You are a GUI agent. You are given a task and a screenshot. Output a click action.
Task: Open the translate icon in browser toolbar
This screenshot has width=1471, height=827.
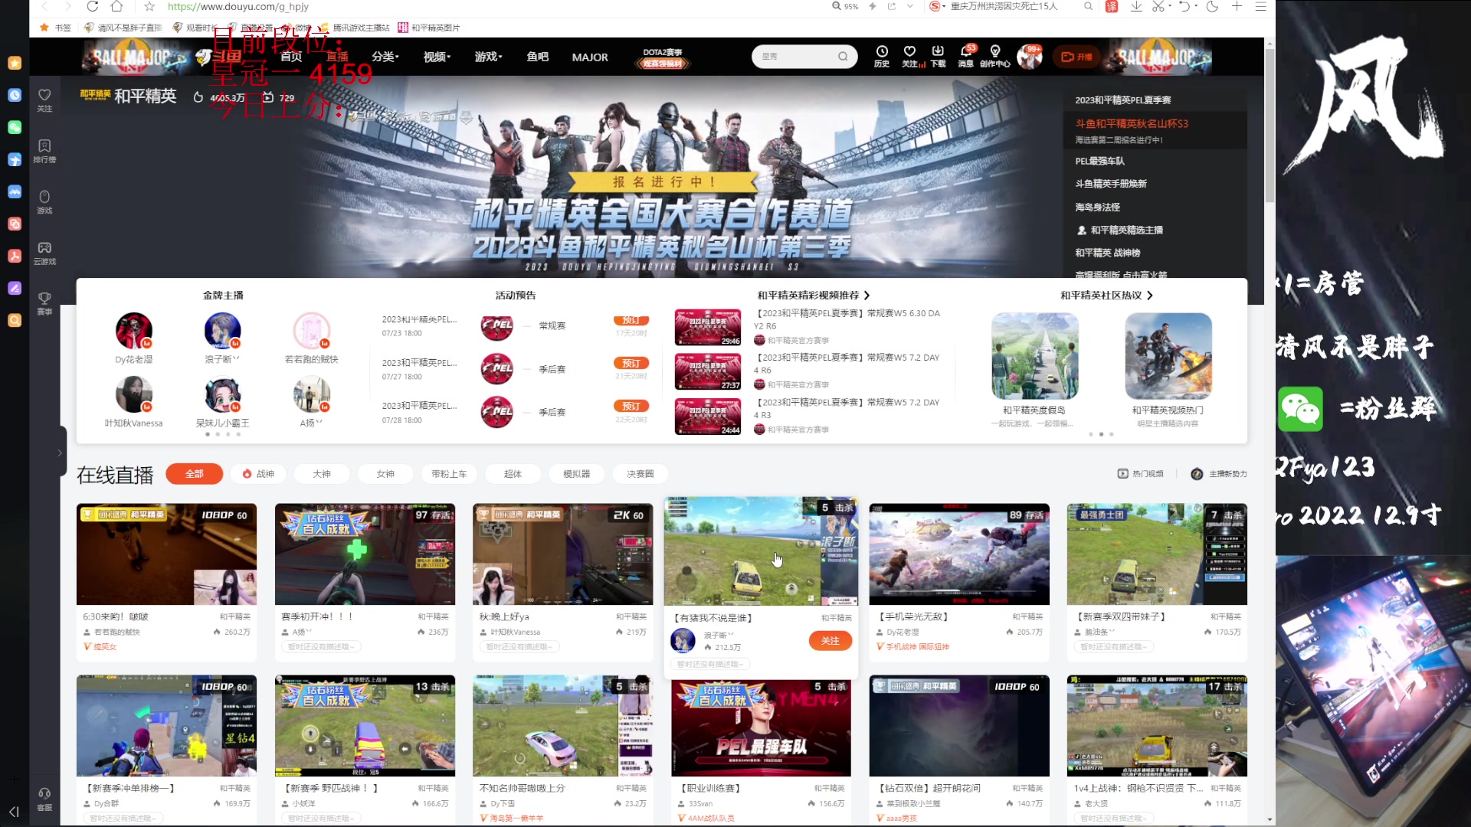[x=1112, y=6]
